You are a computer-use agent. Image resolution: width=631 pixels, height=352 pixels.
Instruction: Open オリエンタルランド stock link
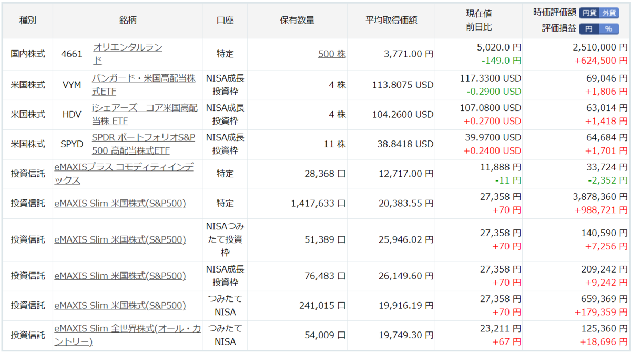coord(127,54)
